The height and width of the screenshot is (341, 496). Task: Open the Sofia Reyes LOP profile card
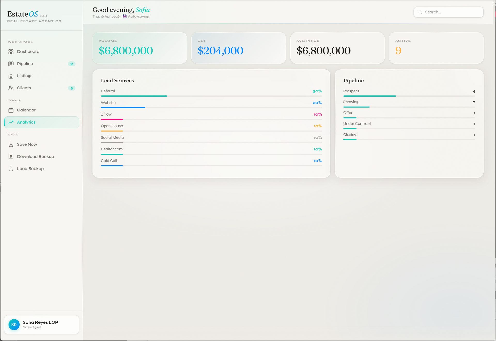click(42, 325)
